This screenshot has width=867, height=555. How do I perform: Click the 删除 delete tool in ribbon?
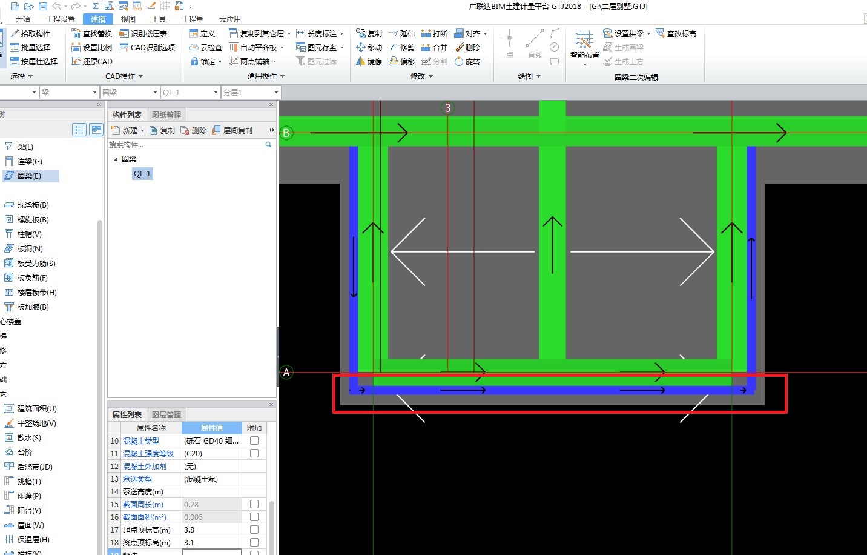point(467,47)
